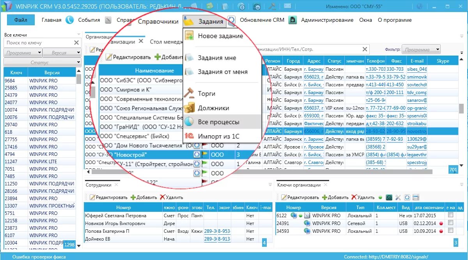This screenshot has width=468, height=260.
Task: Open the email link sibes_04@
Action: tap(417, 69)
